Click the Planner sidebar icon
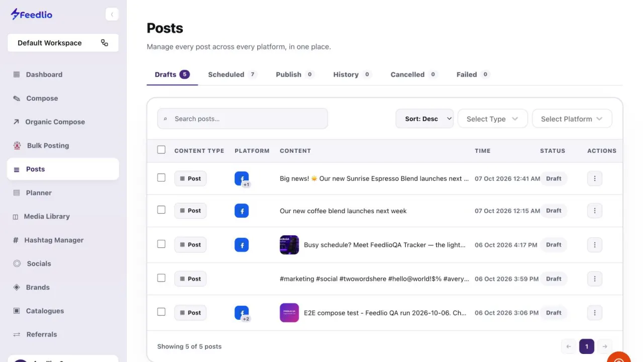Image resolution: width=643 pixels, height=362 pixels. [x=17, y=193]
